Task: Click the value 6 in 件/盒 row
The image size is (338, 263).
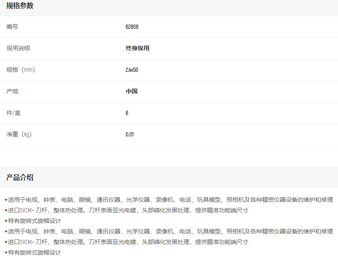Action: tap(127, 113)
